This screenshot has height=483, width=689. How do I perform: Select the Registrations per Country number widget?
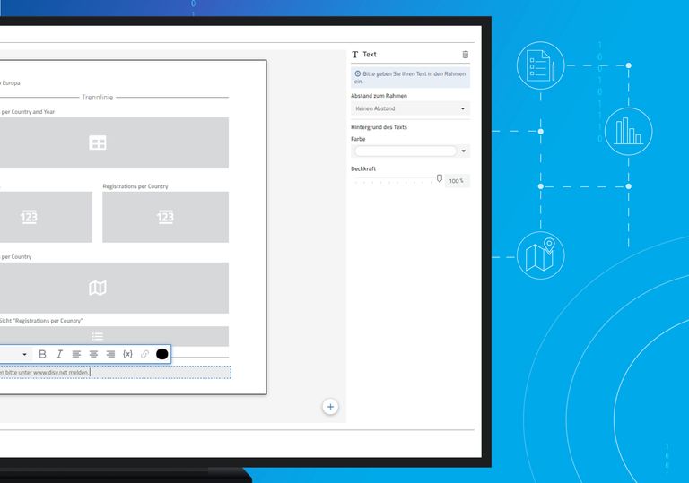[x=165, y=217]
